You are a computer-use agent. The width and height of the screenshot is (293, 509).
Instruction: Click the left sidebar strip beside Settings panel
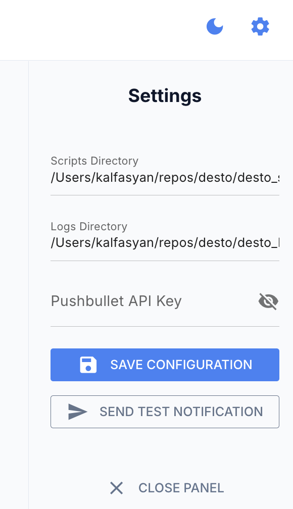point(14,285)
